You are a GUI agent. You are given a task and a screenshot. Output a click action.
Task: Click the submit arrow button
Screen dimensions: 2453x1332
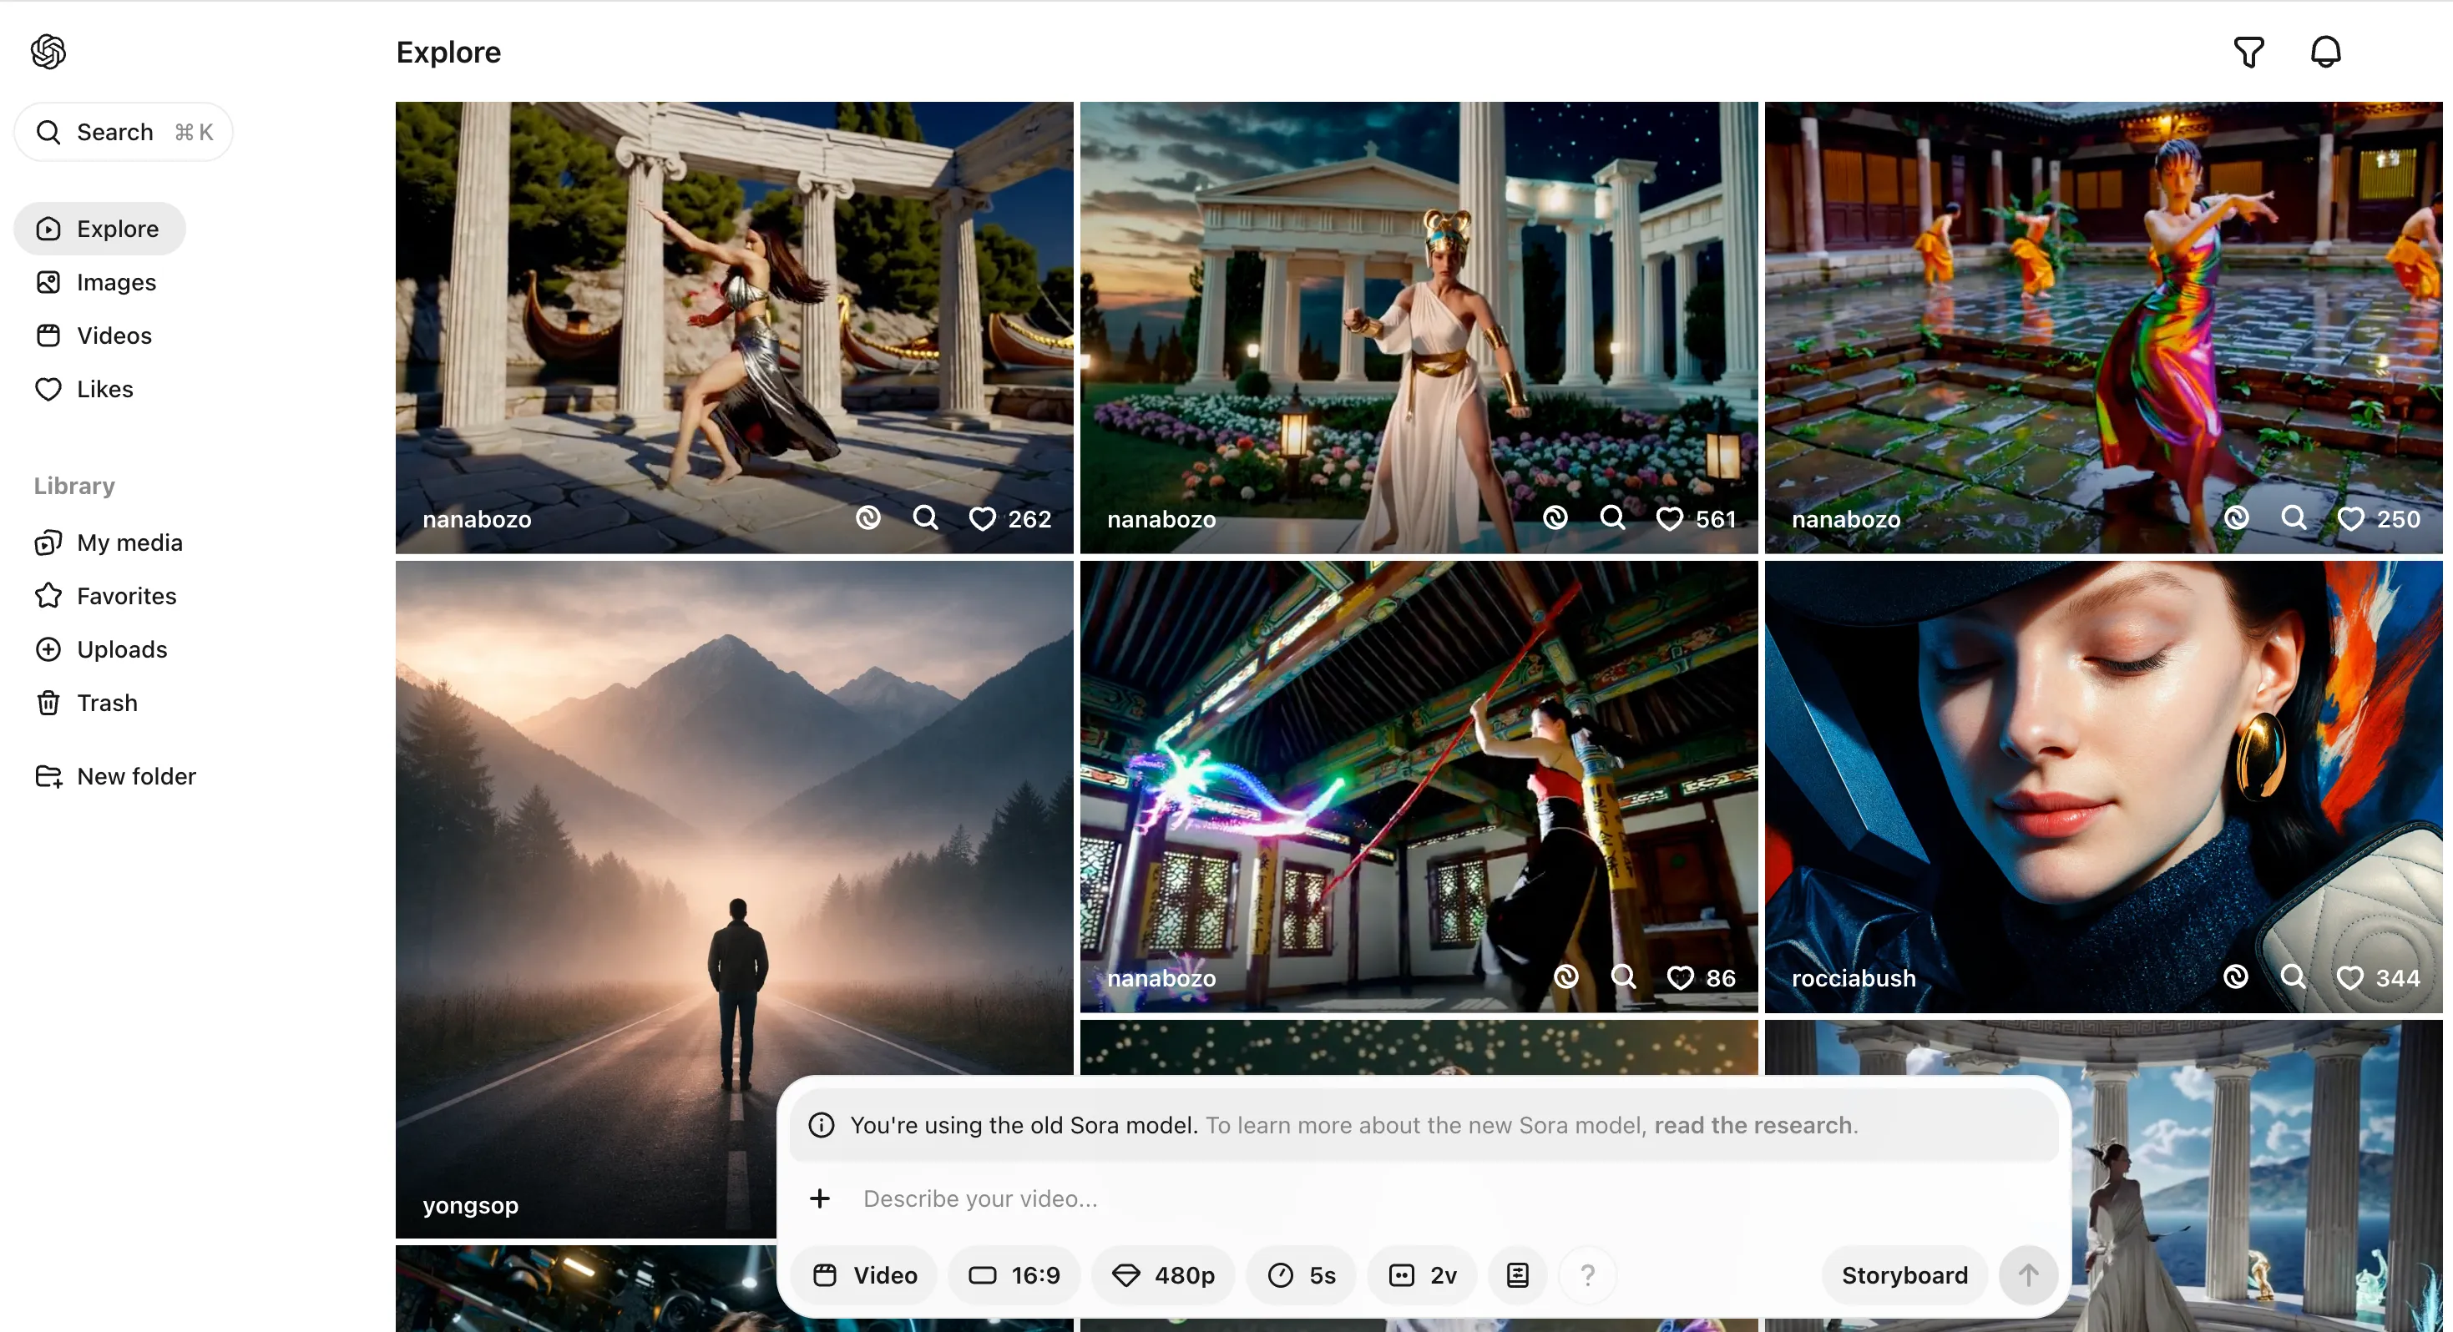click(x=2028, y=1275)
